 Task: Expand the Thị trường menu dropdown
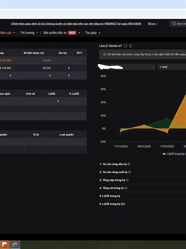(29, 33)
